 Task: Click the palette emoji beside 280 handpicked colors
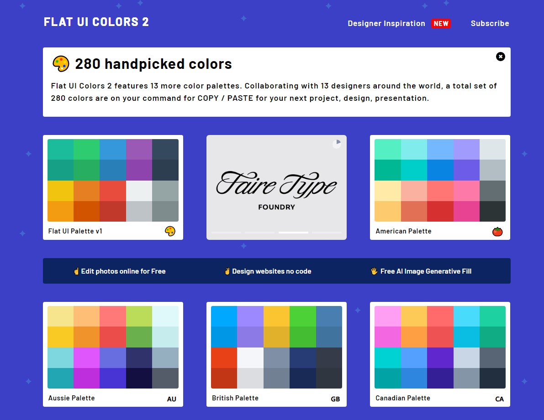tap(61, 64)
